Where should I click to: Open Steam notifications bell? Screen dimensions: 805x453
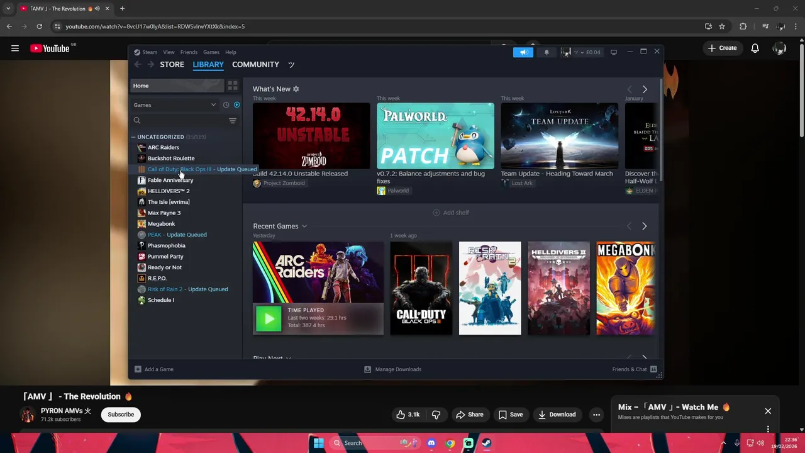click(547, 52)
